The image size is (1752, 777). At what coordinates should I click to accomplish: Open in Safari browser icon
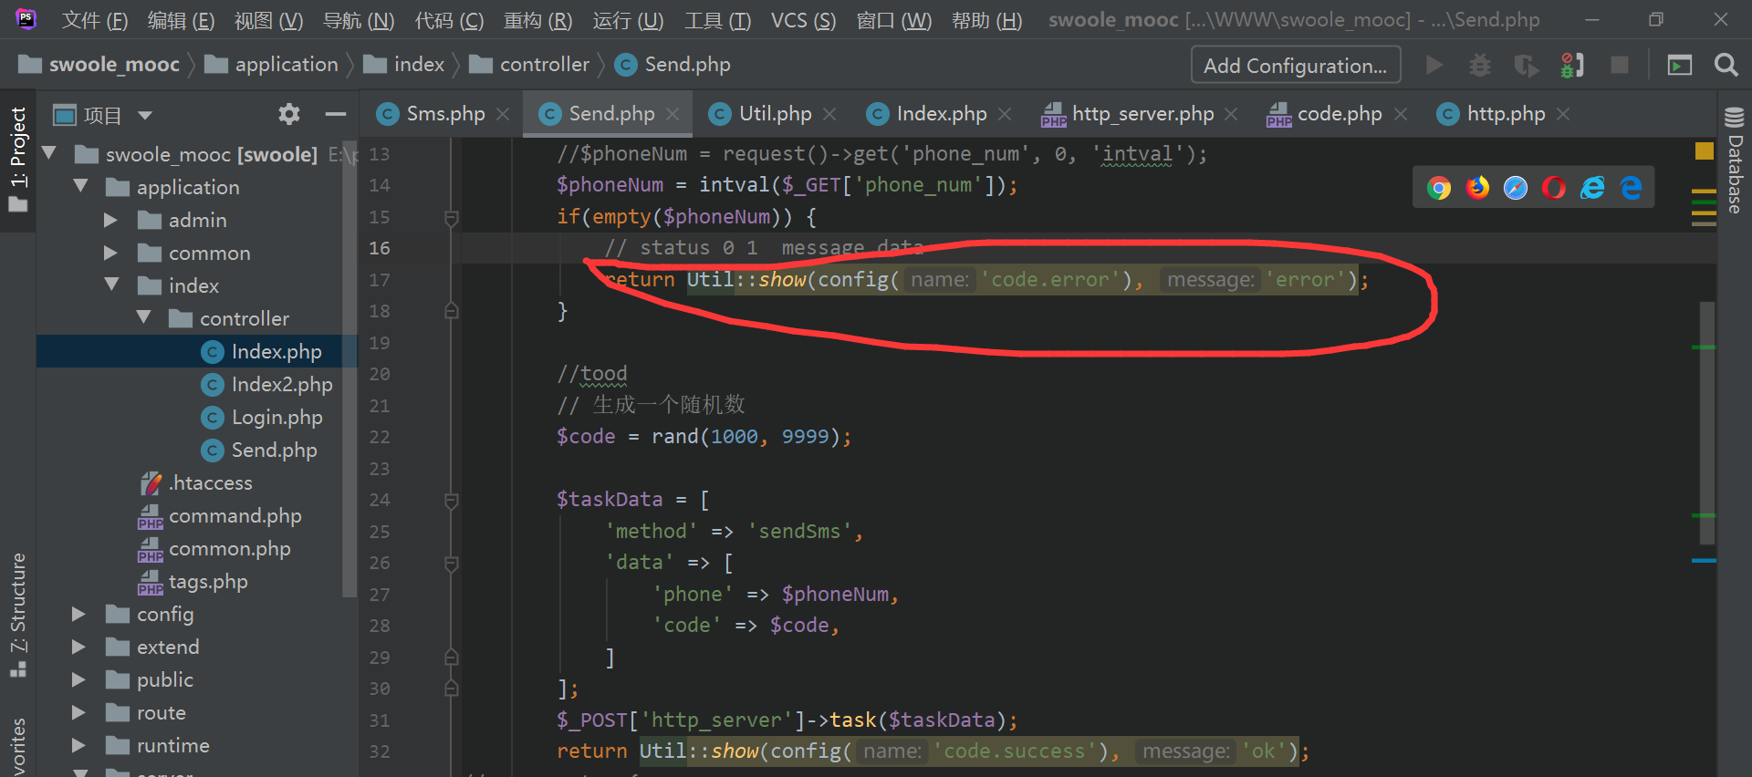tap(1516, 188)
